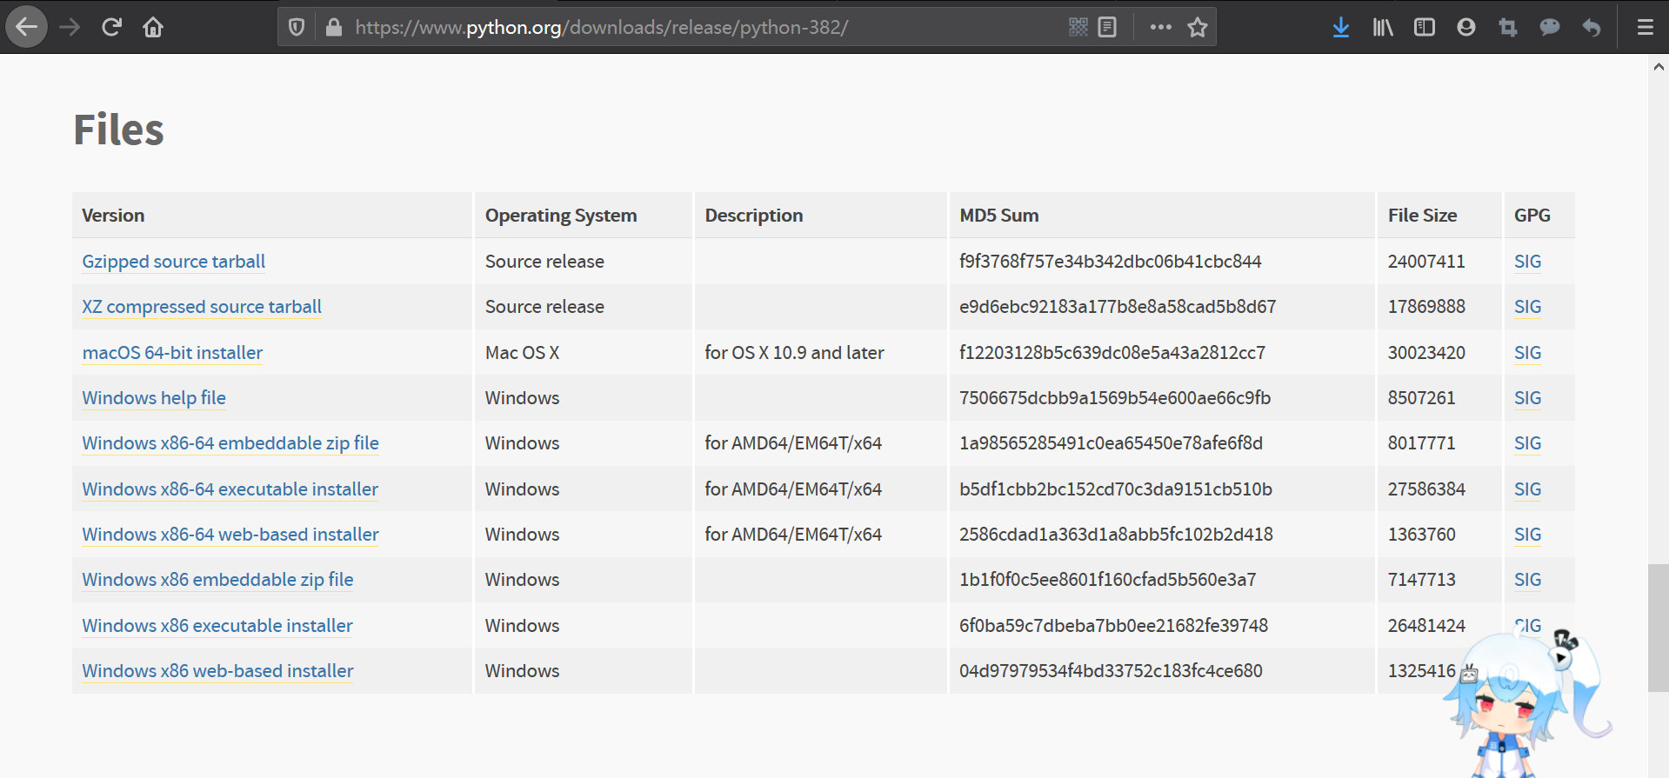This screenshot has width=1669, height=778.
Task: Click the QR code icon in address bar
Action: pyautogui.click(x=1078, y=27)
